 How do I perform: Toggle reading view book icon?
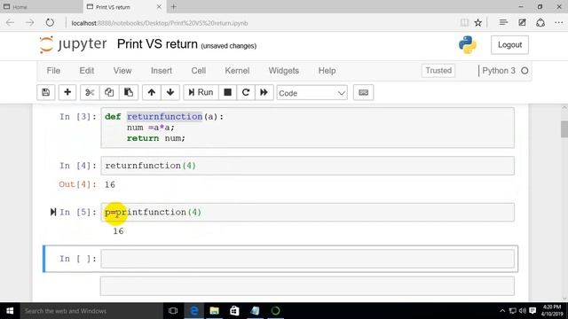[464, 23]
